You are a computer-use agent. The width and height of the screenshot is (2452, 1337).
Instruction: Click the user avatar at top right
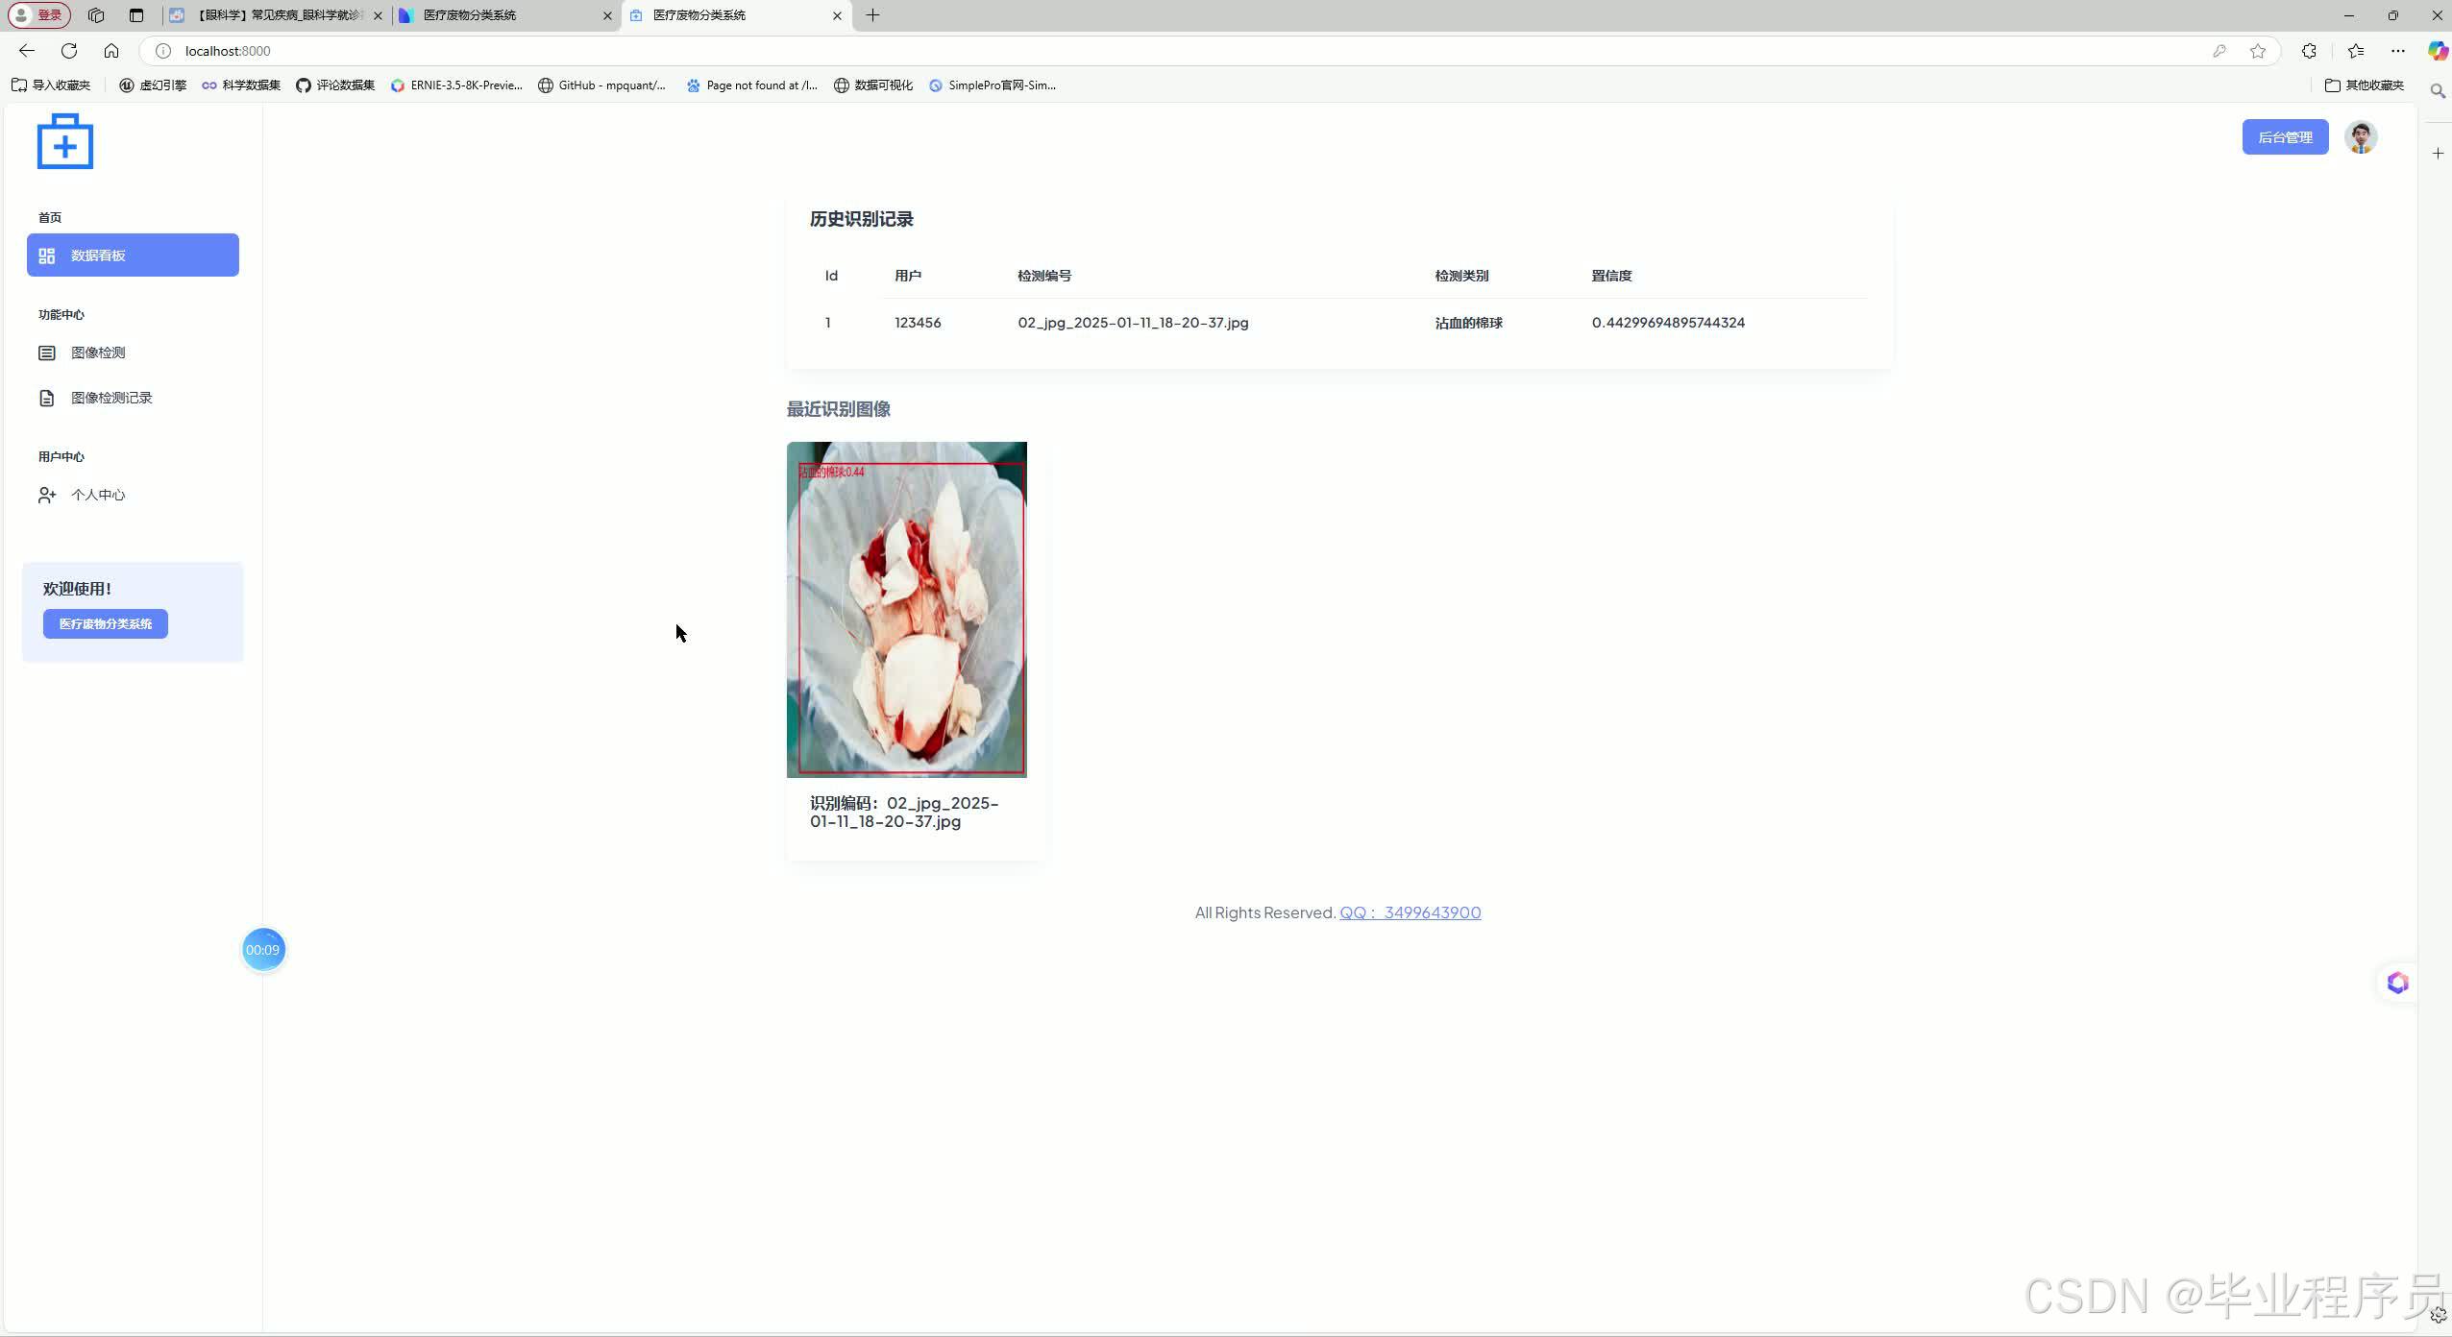2361,137
